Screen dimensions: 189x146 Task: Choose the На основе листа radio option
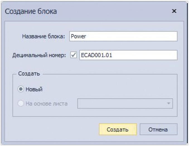click(x=21, y=104)
